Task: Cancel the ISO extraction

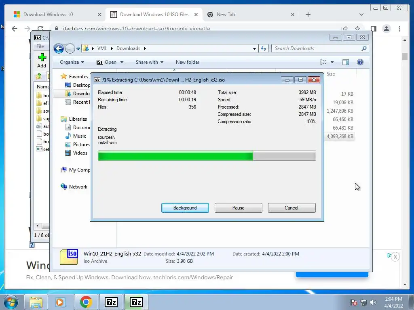Action: coord(291,208)
